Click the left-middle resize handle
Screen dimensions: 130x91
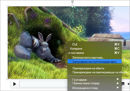(7, 43)
